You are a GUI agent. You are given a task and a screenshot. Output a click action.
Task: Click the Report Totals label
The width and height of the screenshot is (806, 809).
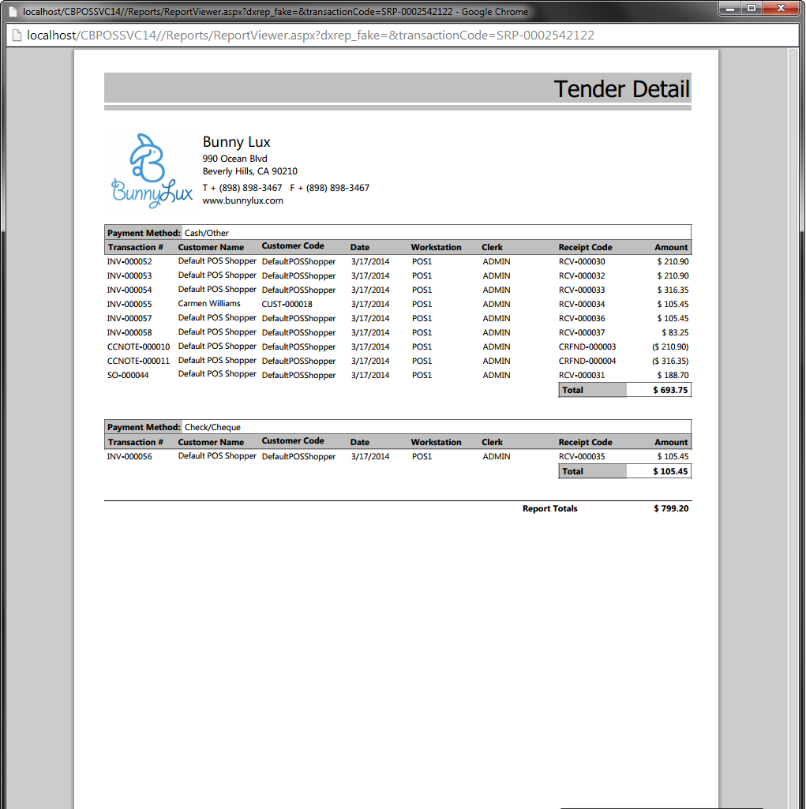pyautogui.click(x=549, y=508)
